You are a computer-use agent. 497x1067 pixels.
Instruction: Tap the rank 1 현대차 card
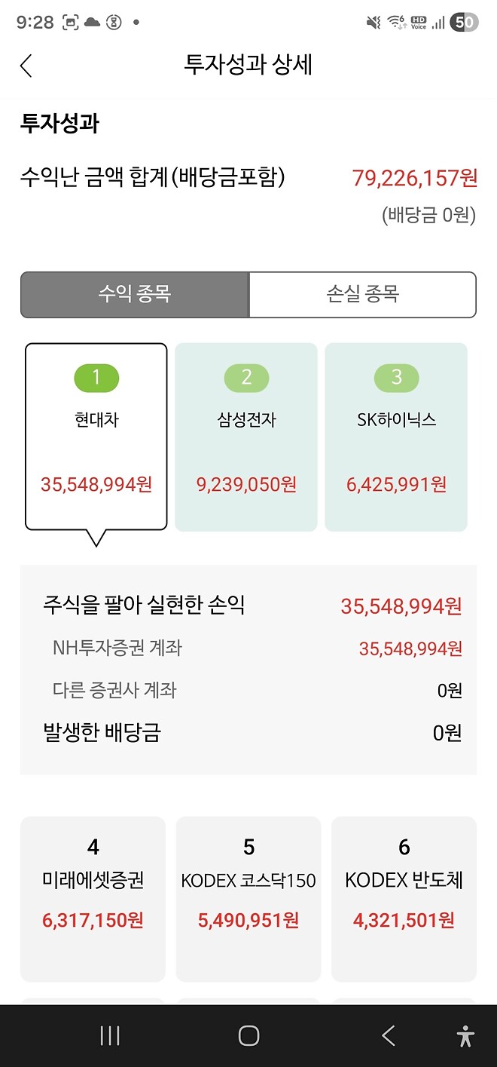pyautogui.click(x=96, y=434)
